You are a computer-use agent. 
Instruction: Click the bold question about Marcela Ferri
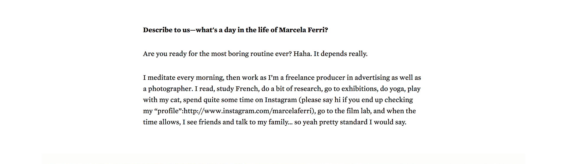[235, 30]
